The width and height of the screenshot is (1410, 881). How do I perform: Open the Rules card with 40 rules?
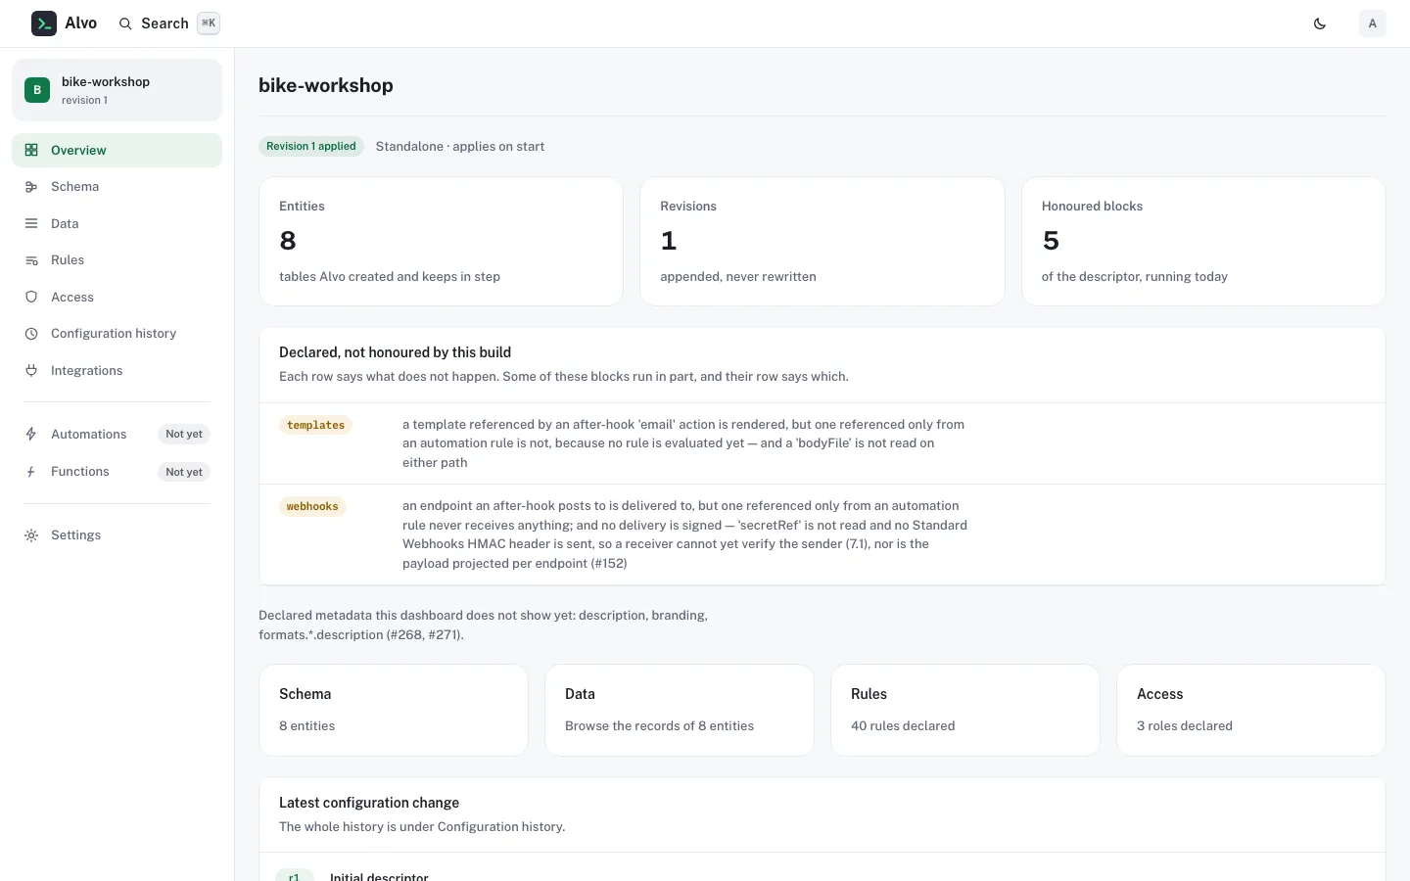[965, 710]
